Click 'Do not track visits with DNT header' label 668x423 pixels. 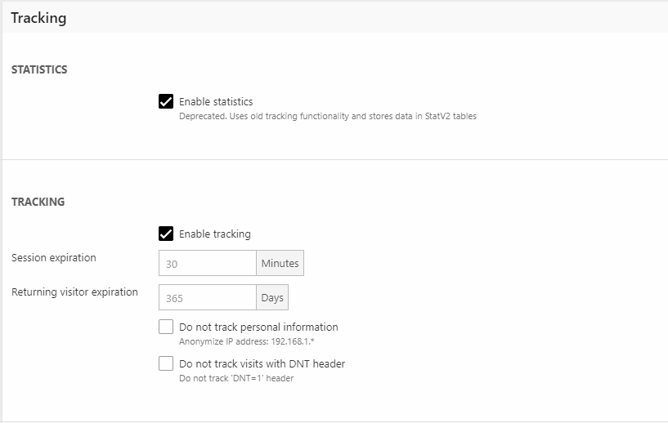tap(262, 364)
